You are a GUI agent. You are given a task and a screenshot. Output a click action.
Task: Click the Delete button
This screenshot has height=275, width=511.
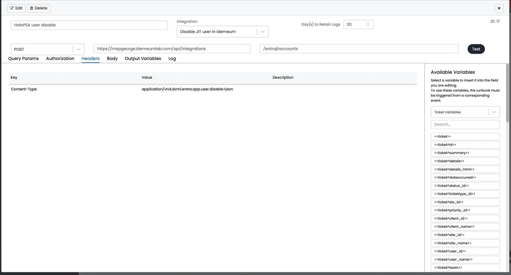click(x=39, y=8)
